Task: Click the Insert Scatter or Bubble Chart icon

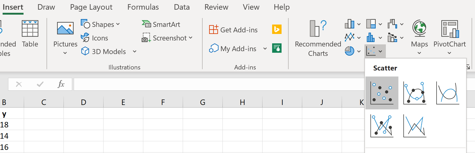Action: (371, 51)
